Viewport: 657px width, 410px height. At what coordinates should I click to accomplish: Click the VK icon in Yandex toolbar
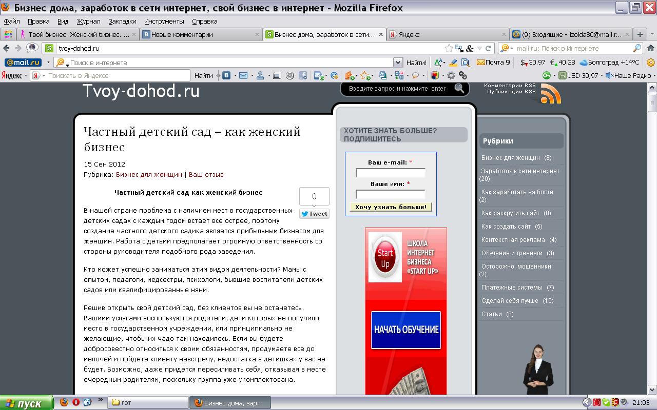(226, 75)
